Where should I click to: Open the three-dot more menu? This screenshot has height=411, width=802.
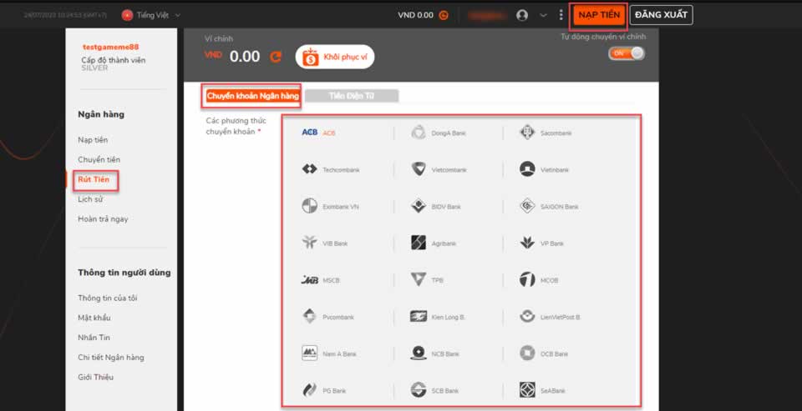(x=561, y=15)
